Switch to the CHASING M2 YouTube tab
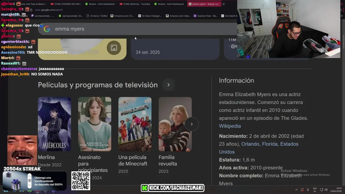 coord(65,4)
